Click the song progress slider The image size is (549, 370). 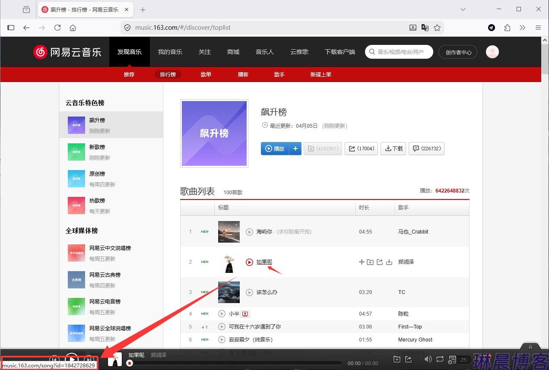pos(238,363)
